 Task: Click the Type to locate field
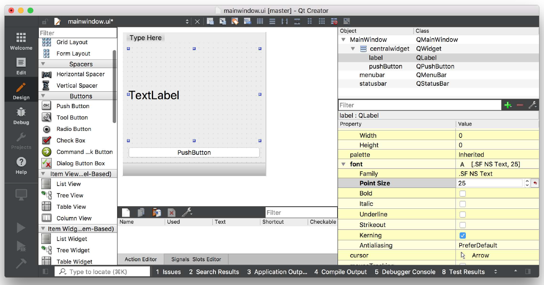click(103, 272)
